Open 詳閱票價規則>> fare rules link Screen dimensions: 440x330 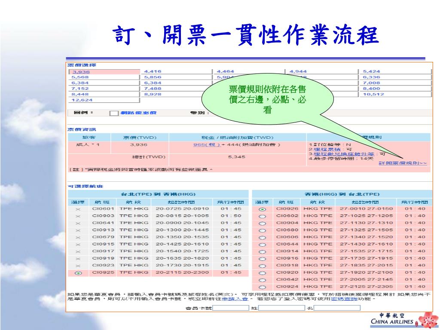pos(403,163)
